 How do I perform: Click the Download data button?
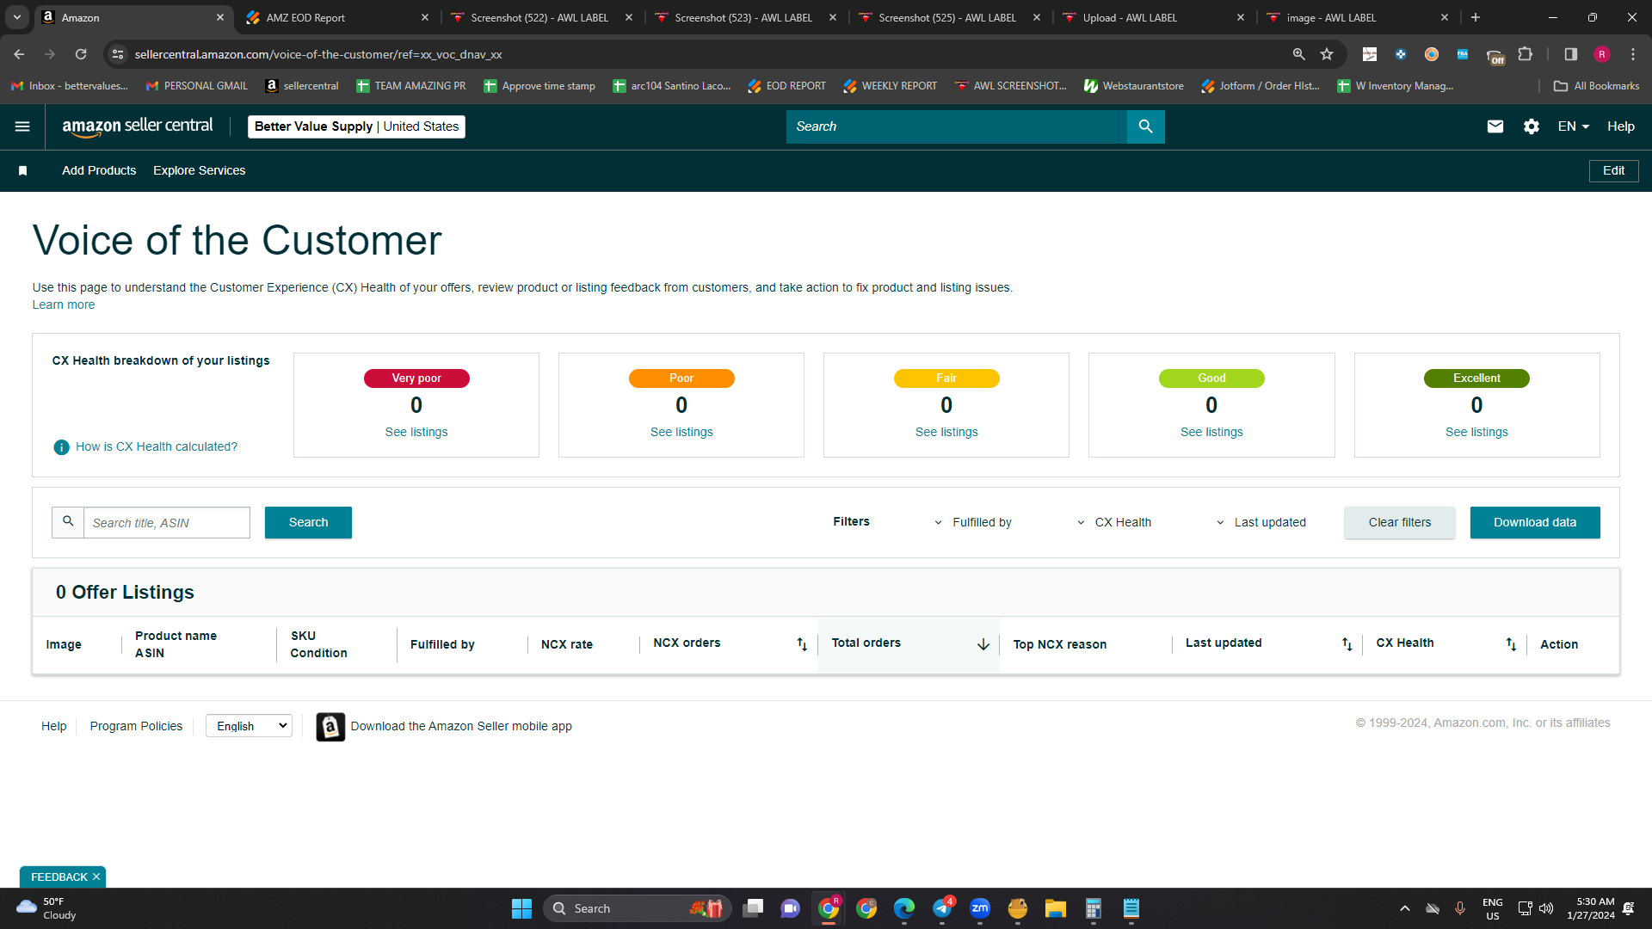click(1535, 523)
